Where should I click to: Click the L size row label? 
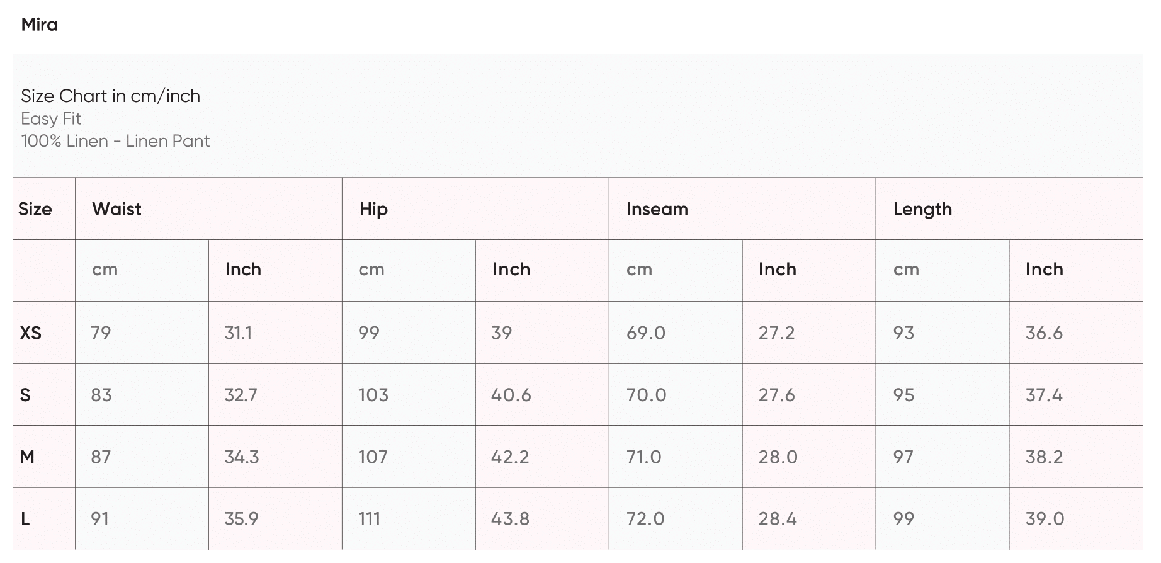[x=25, y=518]
